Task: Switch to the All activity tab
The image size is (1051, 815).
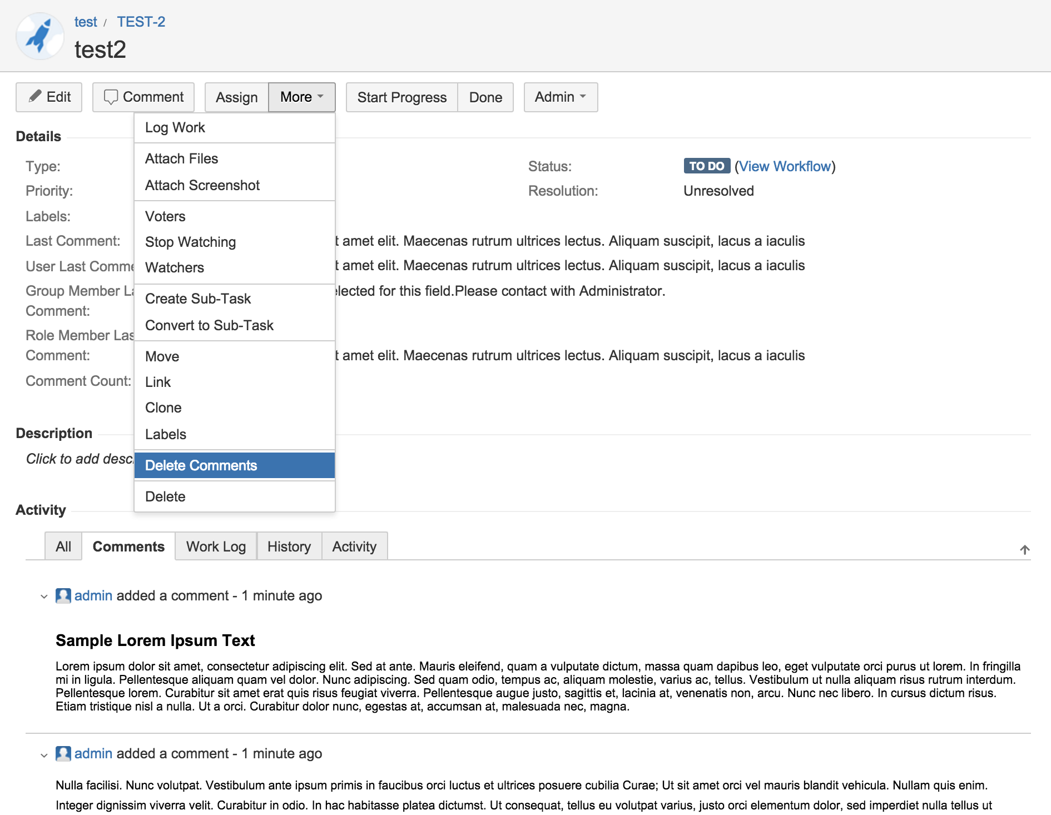Action: (63, 546)
